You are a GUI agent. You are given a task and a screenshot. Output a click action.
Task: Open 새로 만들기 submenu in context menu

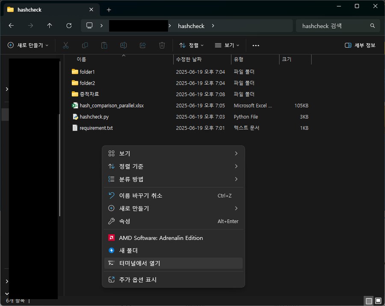point(173,208)
